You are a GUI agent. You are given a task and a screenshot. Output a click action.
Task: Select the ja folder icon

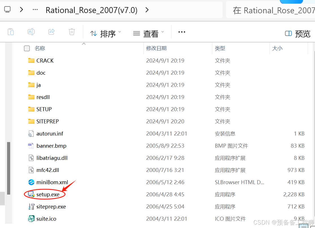pyautogui.click(x=31, y=85)
